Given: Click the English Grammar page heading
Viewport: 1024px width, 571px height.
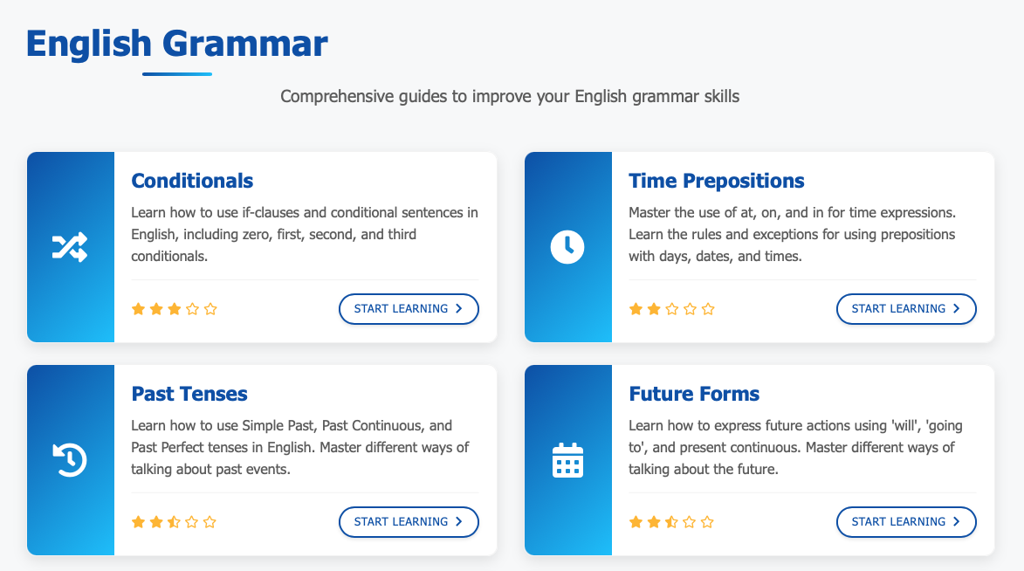Looking at the screenshot, I should pos(177,44).
